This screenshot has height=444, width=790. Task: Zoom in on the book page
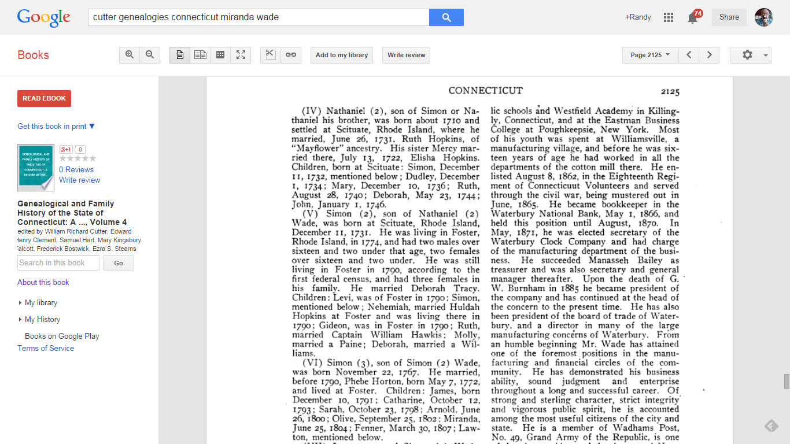click(x=130, y=55)
